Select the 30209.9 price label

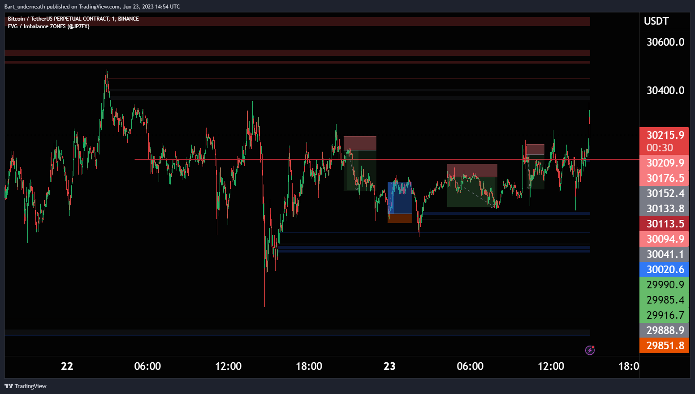point(665,163)
